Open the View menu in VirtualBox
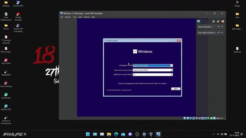 (x=75, y=17)
